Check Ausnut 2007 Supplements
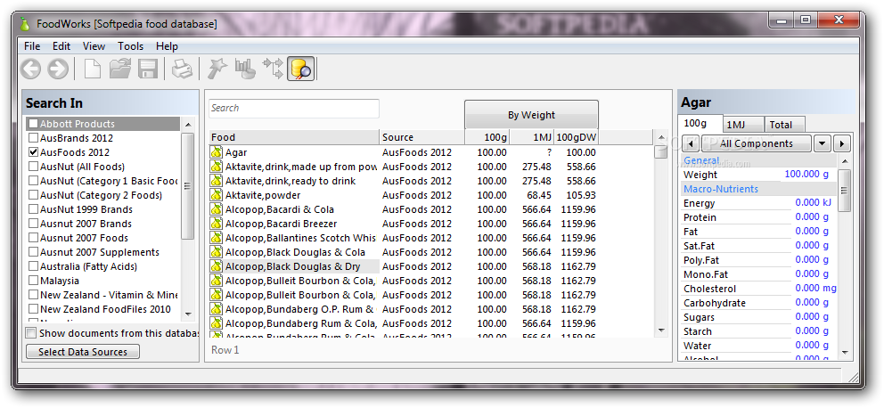 point(34,252)
